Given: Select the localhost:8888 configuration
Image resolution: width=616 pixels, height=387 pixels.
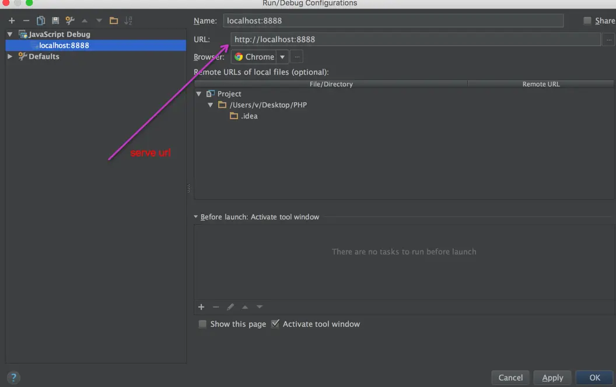Looking at the screenshot, I should (96, 45).
